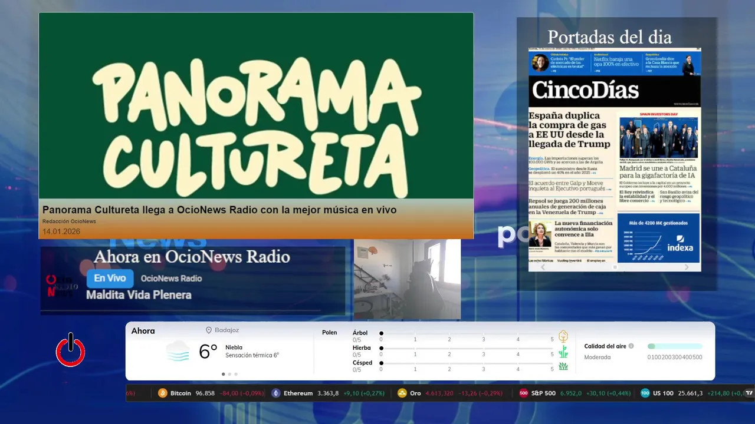Image resolution: width=755 pixels, height=424 pixels.
Task: Click S&P 500 change '+30,10 (+0,44%)'
Action: [x=608, y=393]
